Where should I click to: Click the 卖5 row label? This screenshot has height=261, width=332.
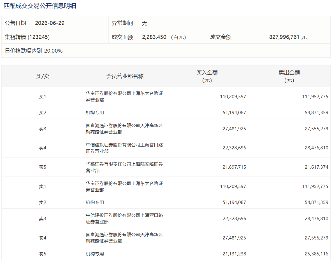pyautogui.click(x=43, y=254)
